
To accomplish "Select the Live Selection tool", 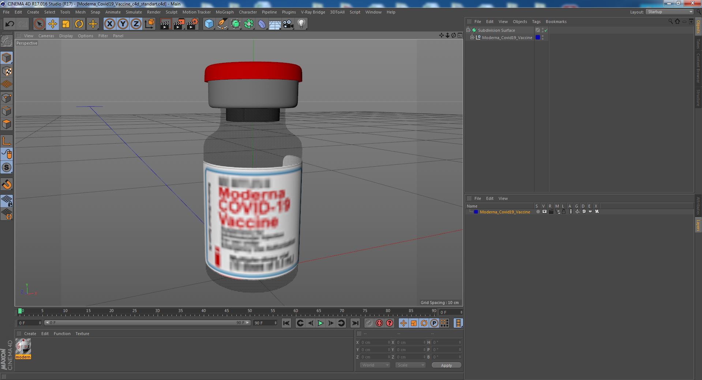I will pos(39,24).
